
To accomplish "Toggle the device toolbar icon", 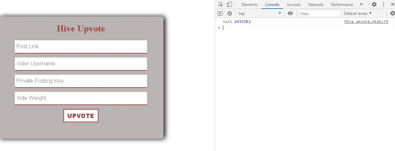I will click(x=229, y=5).
